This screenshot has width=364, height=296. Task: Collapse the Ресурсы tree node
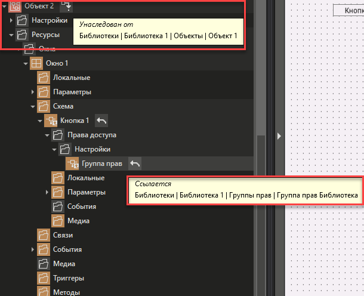(x=12, y=35)
